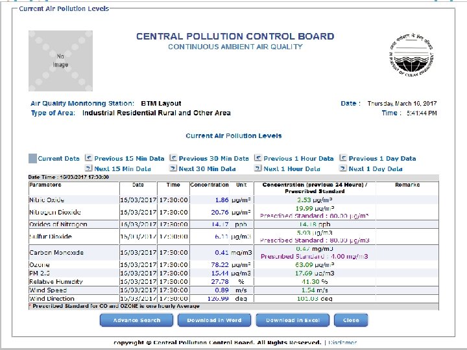Viewport: 467px width, 350px height.
Task: Click the Previous 15 Min Data arrow icon
Action: click(89, 157)
